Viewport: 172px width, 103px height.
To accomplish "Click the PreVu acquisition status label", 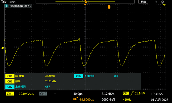I will point(12,2).
